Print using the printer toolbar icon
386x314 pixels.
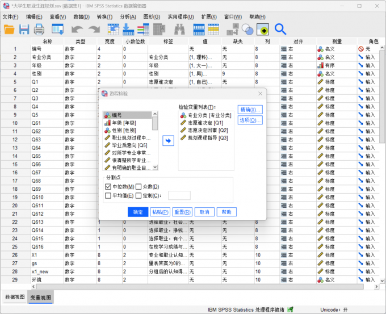pyautogui.click(x=39, y=30)
